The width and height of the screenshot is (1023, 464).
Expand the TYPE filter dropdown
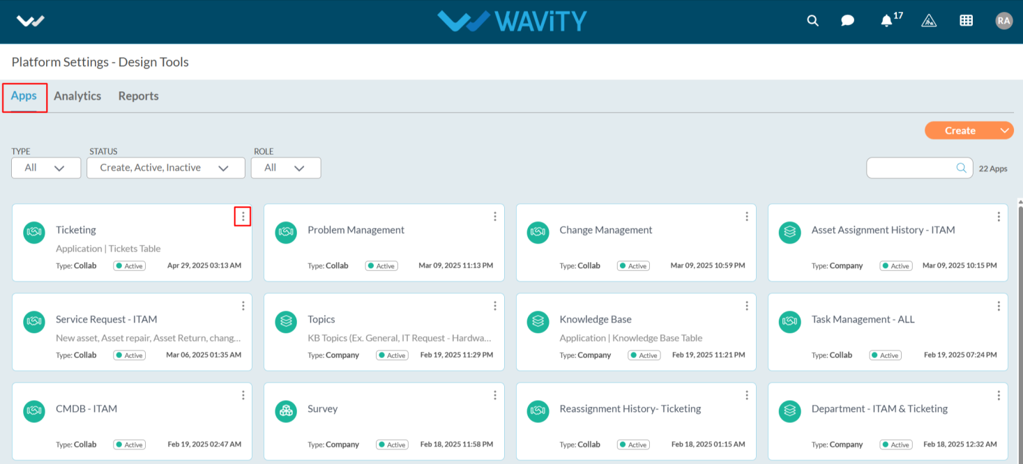point(46,168)
